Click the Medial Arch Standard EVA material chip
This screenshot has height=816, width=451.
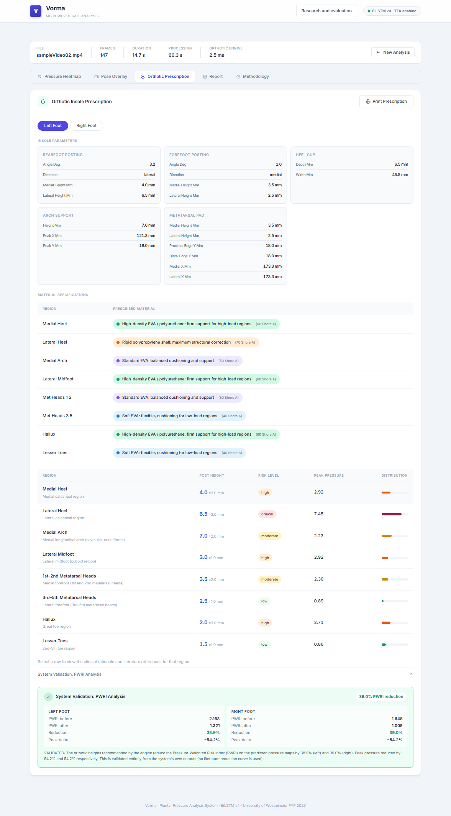177,361
